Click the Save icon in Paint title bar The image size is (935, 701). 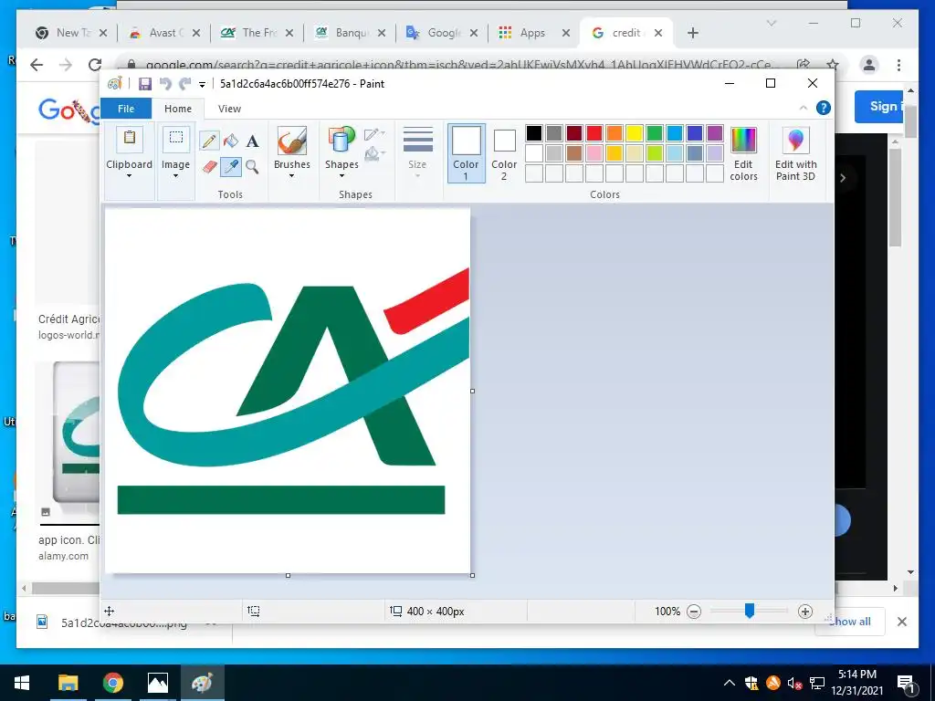145,84
